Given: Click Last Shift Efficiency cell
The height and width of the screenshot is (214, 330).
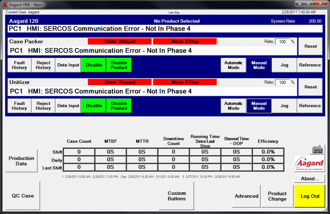Looking at the screenshot, I should coord(268,167).
